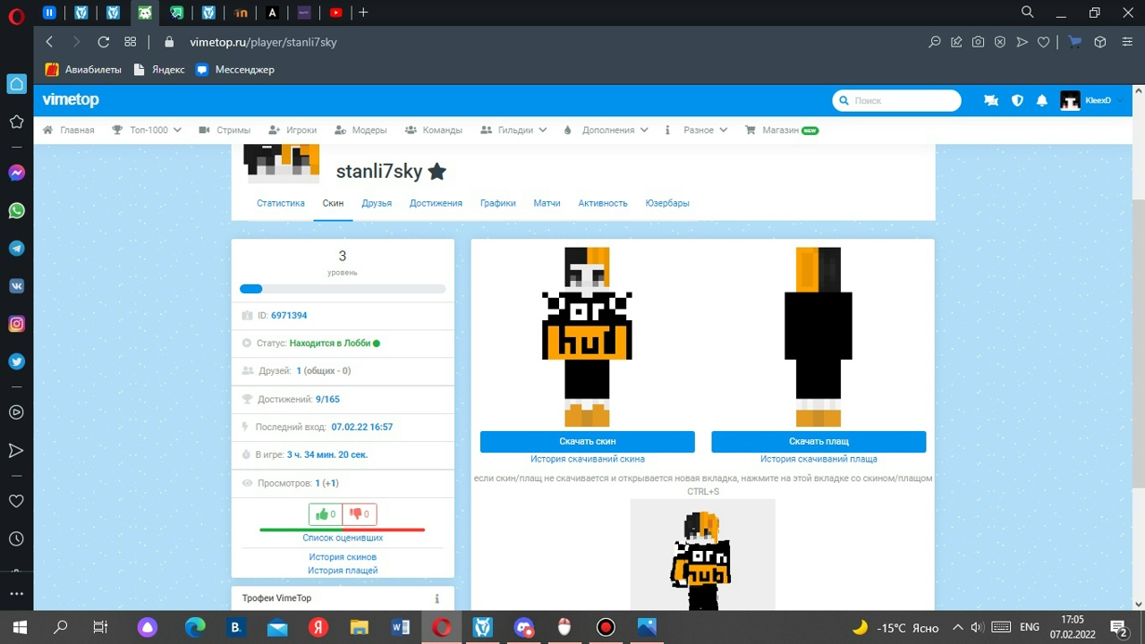Click the info icon on Трофеи VimeTop panel

(437, 598)
